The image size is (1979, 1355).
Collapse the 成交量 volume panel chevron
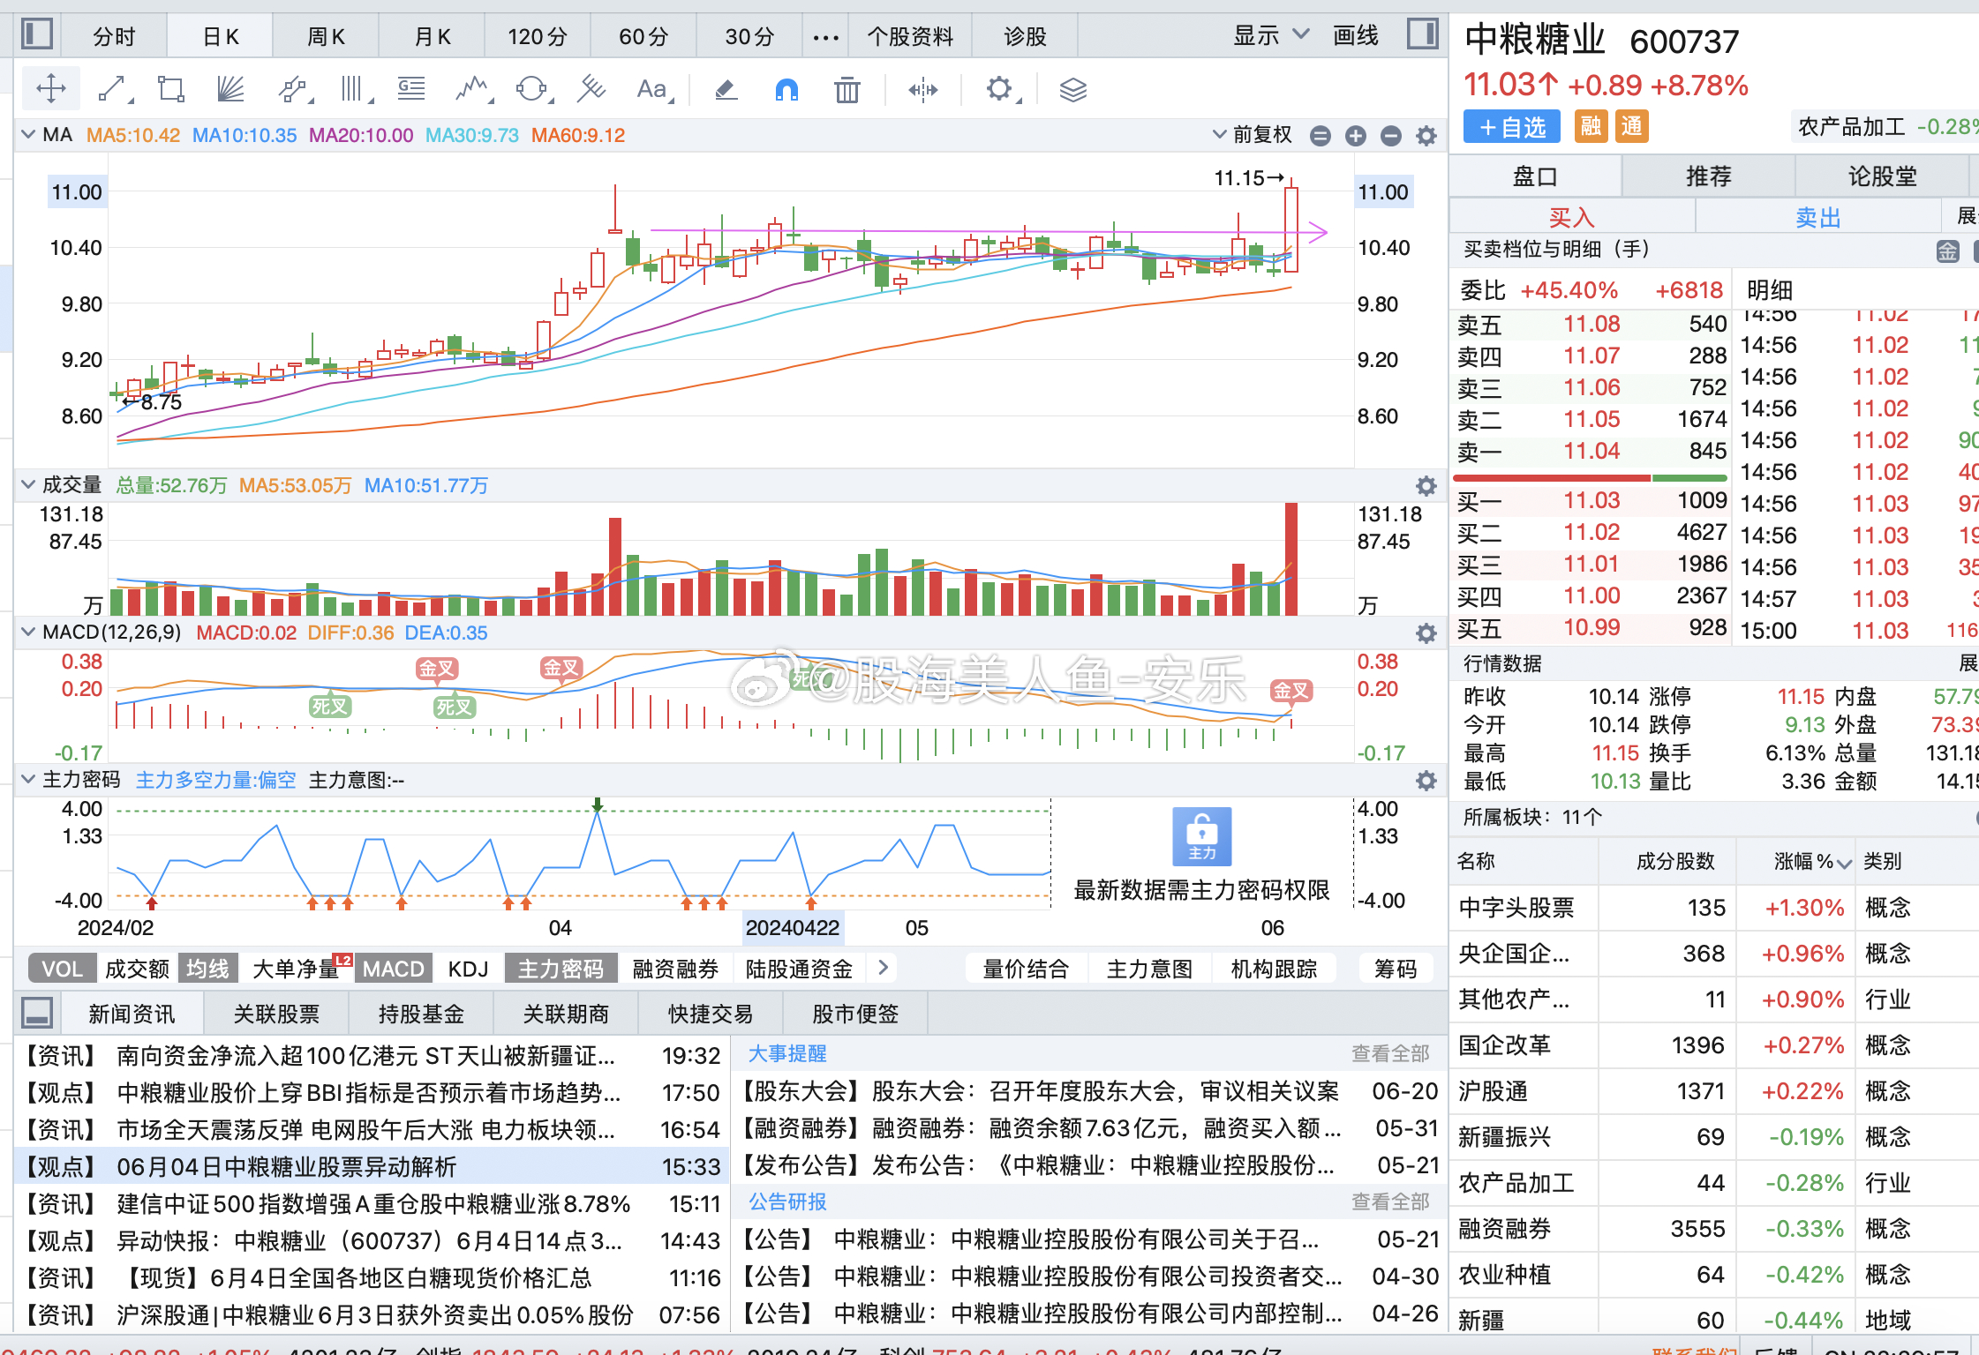(x=28, y=485)
